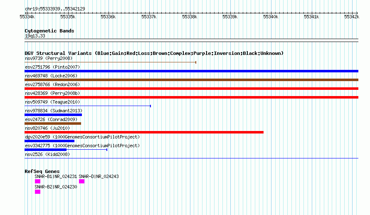Click the blue esv3342775 gain bar
Screen dimensions: 370x215
pos(46,150)
